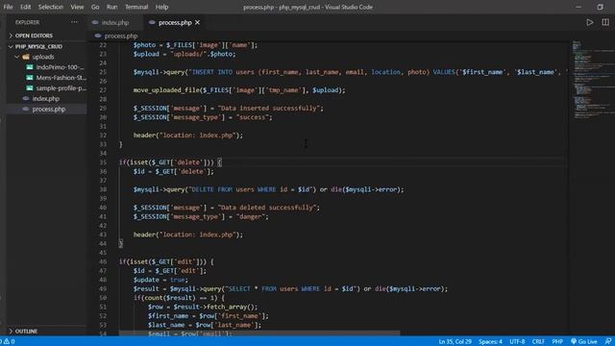Close the process.php tab
This screenshot has height=346, width=615.
tap(197, 23)
